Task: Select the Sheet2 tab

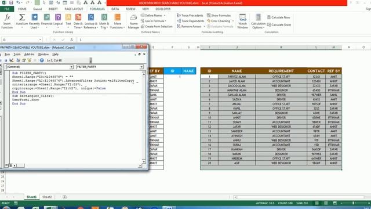Action: pyautogui.click(x=47, y=197)
